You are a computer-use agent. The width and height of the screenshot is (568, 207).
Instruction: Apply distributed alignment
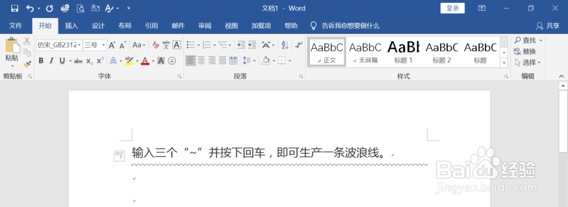(233, 60)
